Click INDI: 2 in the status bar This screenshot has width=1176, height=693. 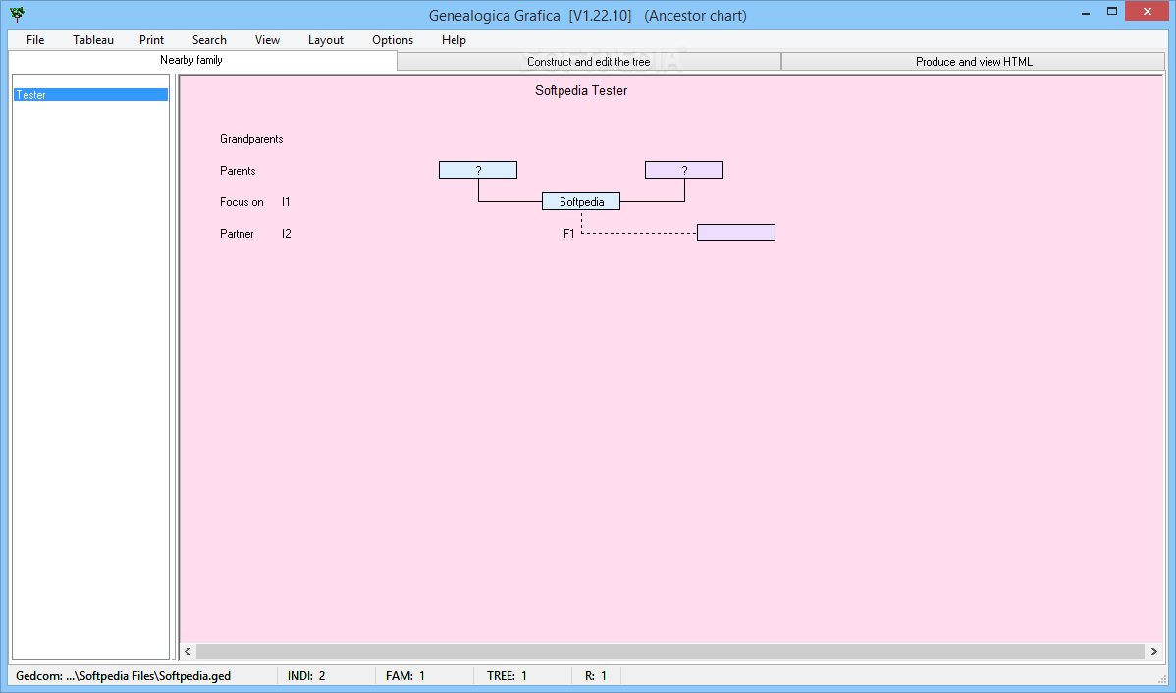click(x=306, y=676)
